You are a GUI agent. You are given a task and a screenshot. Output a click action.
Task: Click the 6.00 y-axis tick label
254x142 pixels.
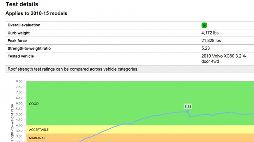coord(19,103)
